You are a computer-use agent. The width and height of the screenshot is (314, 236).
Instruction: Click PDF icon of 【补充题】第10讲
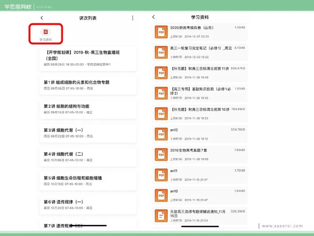(161, 114)
